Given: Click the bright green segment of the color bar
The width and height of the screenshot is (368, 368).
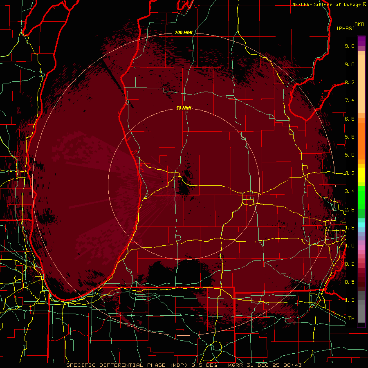Looking at the screenshot, I should click(x=361, y=197).
